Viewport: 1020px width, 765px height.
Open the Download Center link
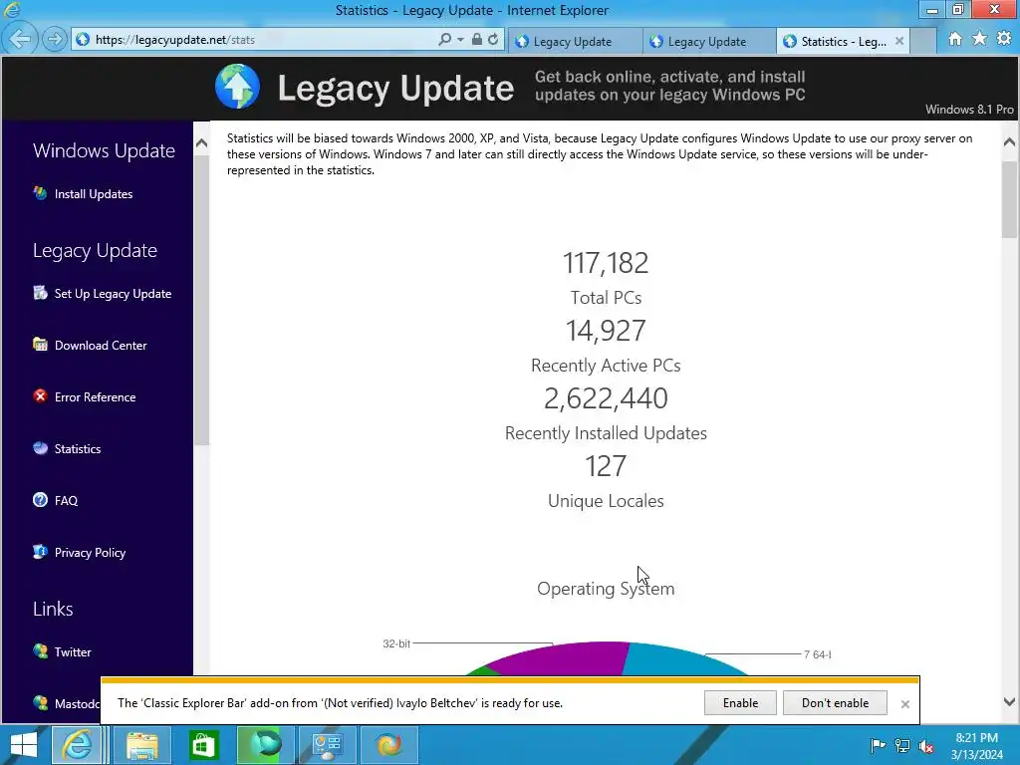click(101, 346)
